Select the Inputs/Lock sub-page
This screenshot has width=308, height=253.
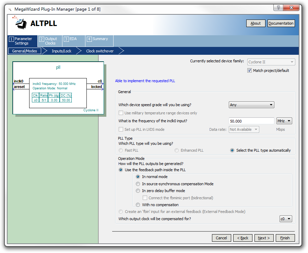pos(61,51)
